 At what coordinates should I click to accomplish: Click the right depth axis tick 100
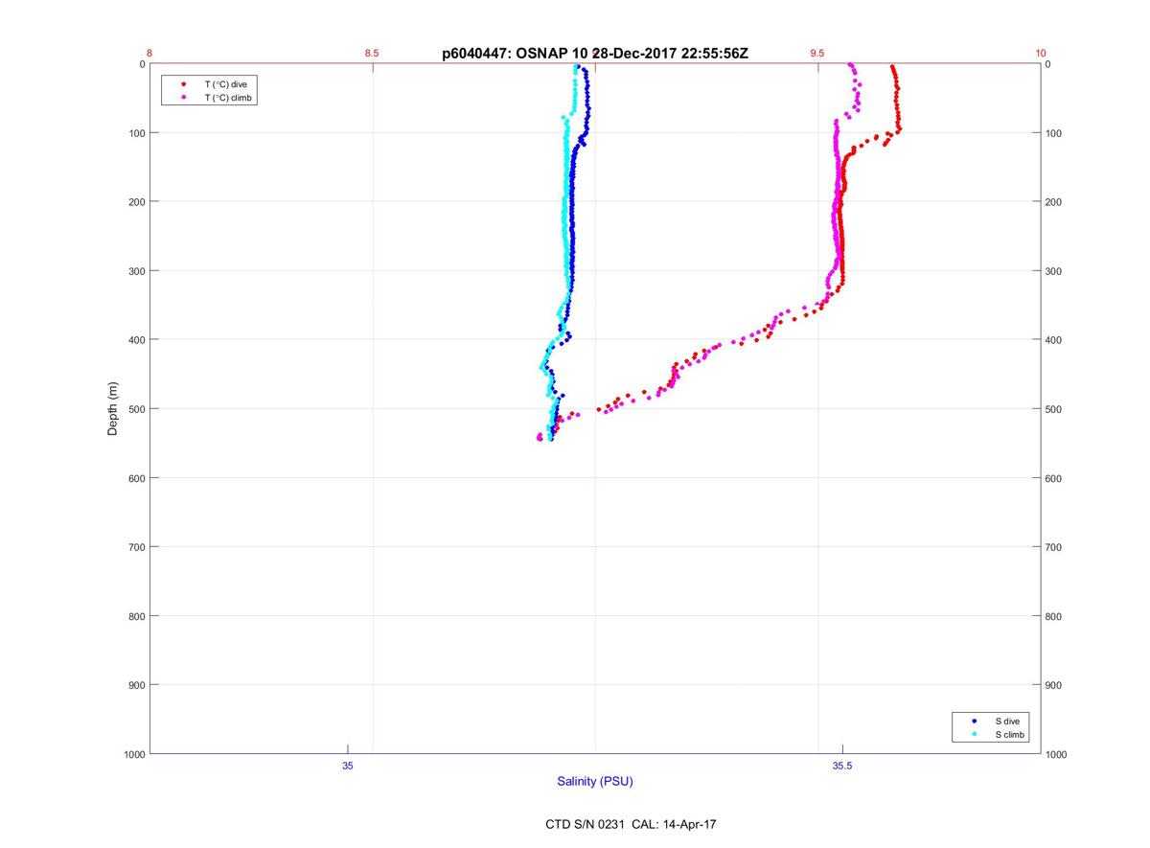(1053, 133)
